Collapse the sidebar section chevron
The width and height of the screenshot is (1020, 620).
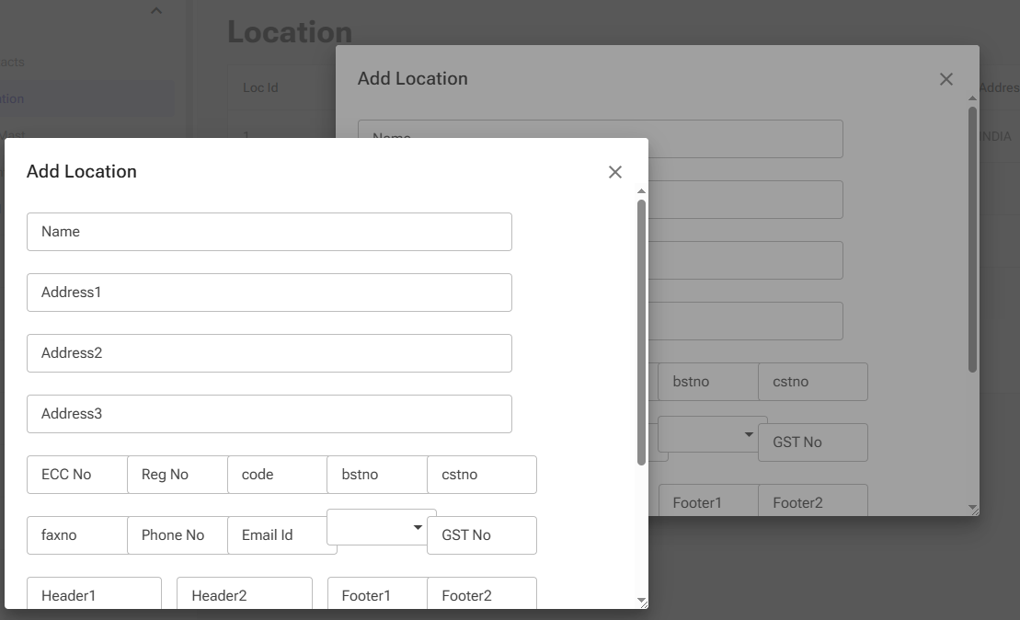(x=155, y=11)
